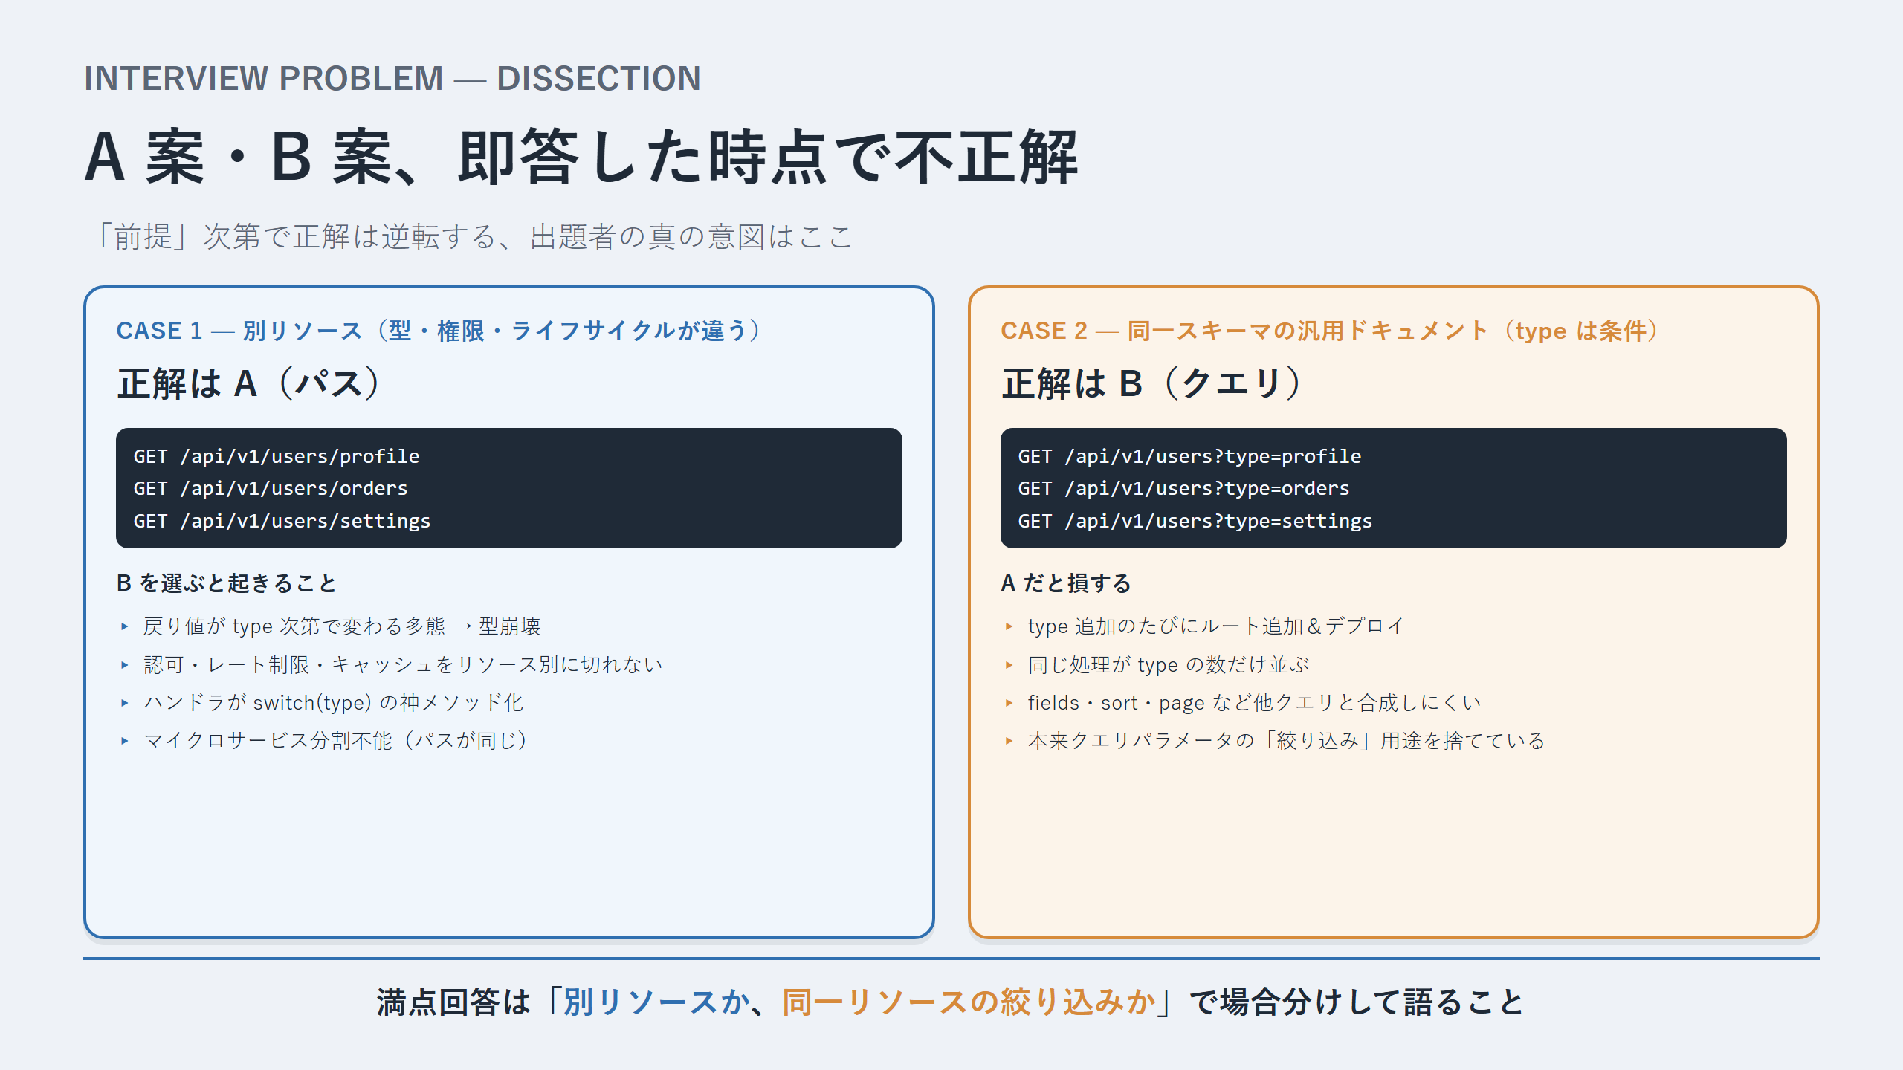Viewport: 1903px width, 1070px height.
Task: Select code line 'GET /api/v1/users?type=profile'
Action: pyautogui.click(x=1189, y=456)
